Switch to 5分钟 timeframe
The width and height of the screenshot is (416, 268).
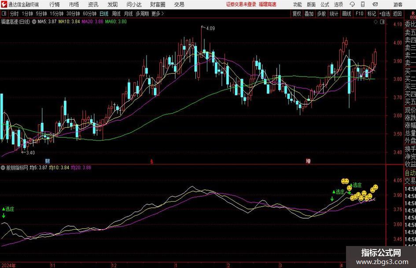click(x=41, y=14)
